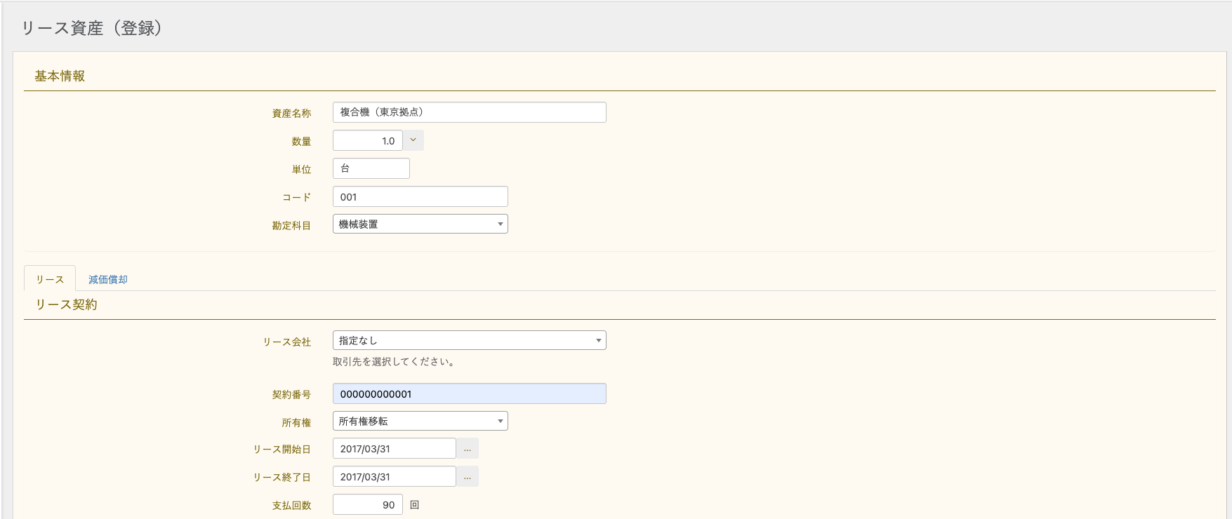Image resolution: width=1232 pixels, height=519 pixels.
Task: Open the 勘定科目 account dropdown
Action: pyautogui.click(x=420, y=224)
